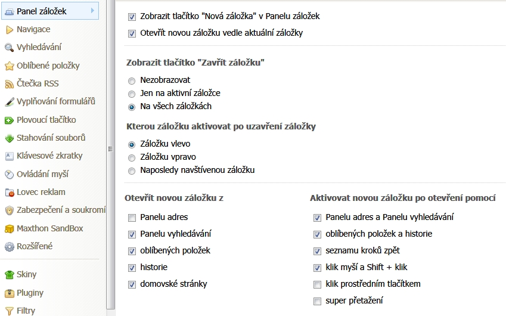Viewport: 506px width, 316px height.
Task: Click the Vyhledávání magnifier icon
Action: click(x=9, y=48)
